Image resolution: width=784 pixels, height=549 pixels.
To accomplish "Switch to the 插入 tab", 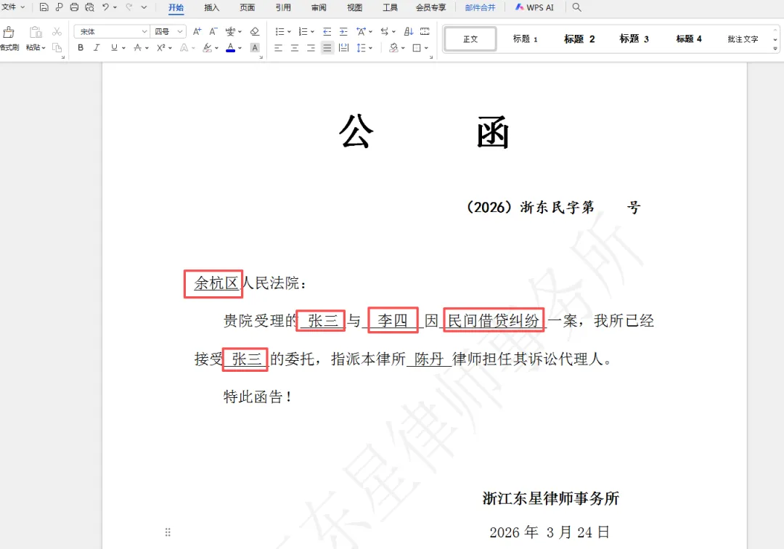I will (x=211, y=7).
